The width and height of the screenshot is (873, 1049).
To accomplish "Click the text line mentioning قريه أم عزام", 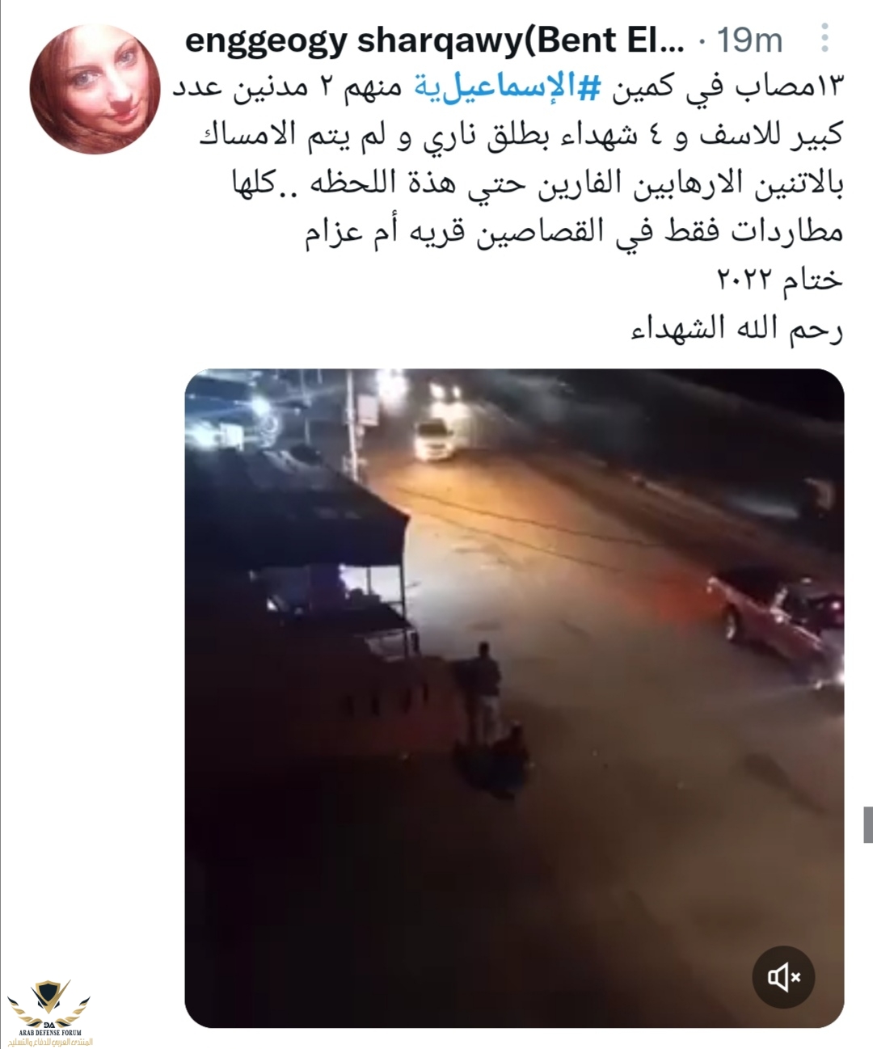I will tap(573, 233).
